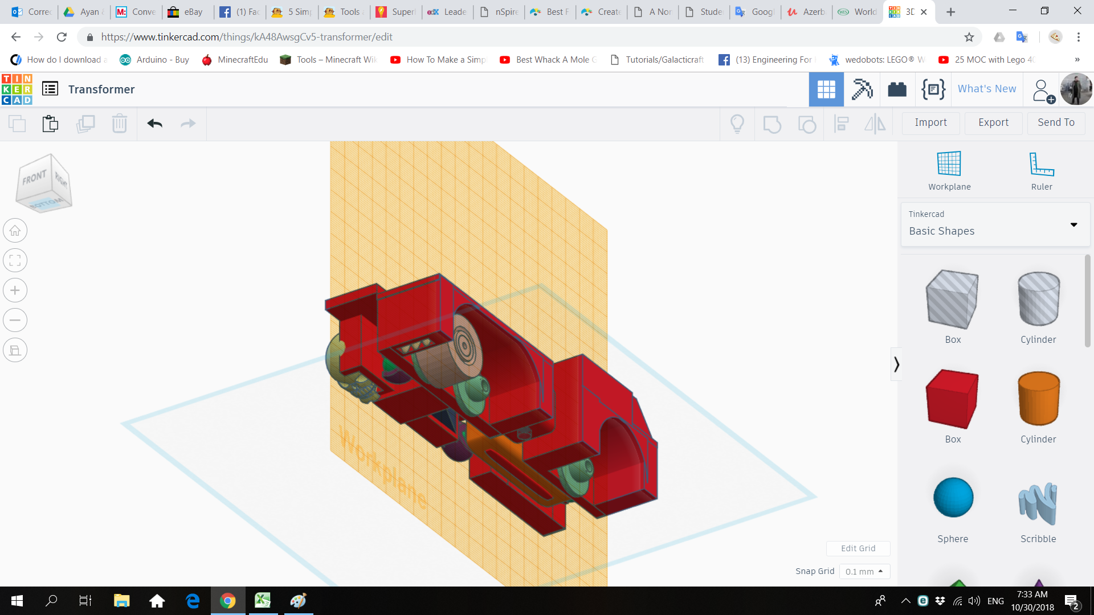
Task: Click the Edit Grid button
Action: [x=858, y=548]
